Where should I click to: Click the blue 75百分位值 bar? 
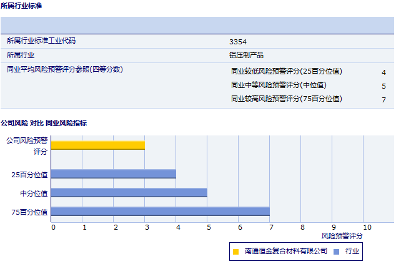[x=161, y=212]
